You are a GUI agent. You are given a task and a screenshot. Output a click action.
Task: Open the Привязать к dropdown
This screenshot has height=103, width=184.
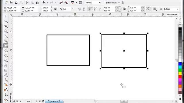(x=119, y=3)
